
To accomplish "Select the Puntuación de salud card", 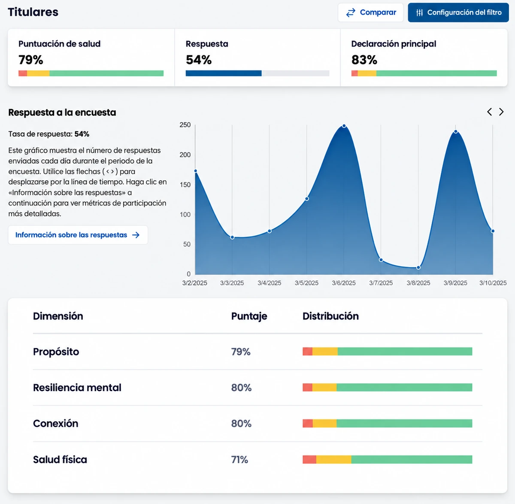I will 91,58.
